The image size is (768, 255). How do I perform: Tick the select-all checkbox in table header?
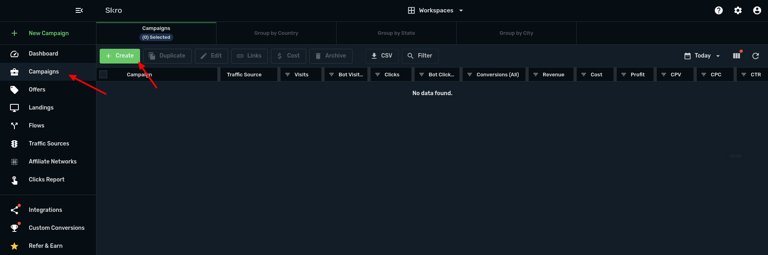pyautogui.click(x=103, y=74)
